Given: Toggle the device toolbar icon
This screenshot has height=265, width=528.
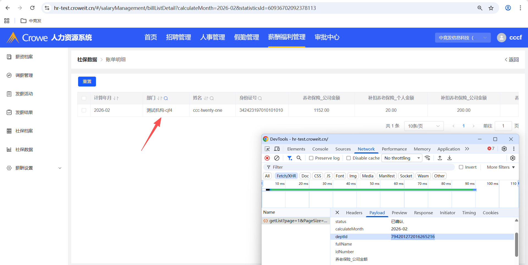Looking at the screenshot, I should point(277,149).
